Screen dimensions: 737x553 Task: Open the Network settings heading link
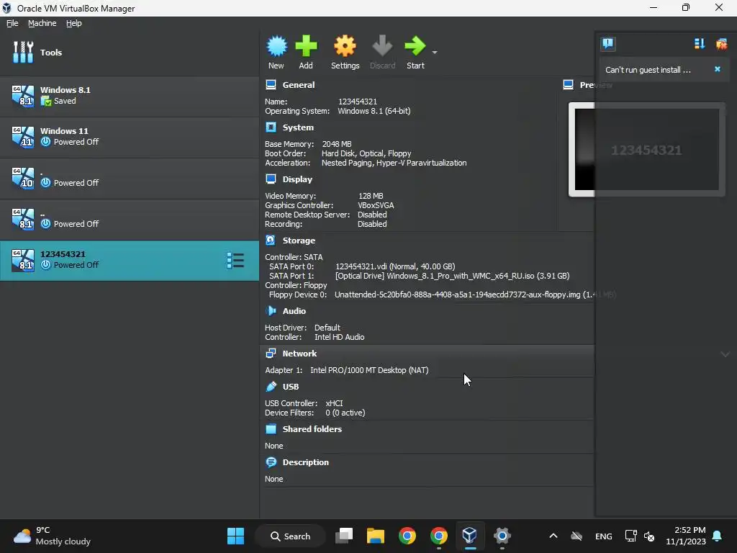pyautogui.click(x=299, y=353)
